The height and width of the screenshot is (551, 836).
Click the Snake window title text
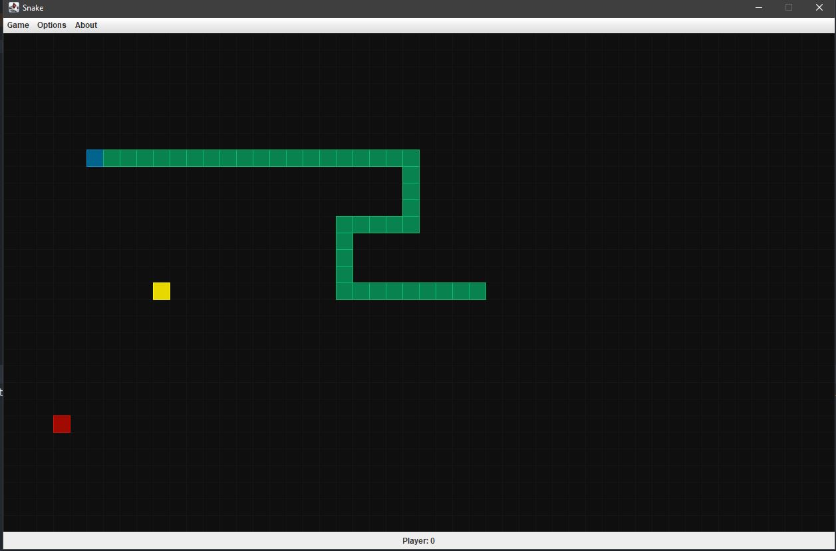tap(33, 7)
